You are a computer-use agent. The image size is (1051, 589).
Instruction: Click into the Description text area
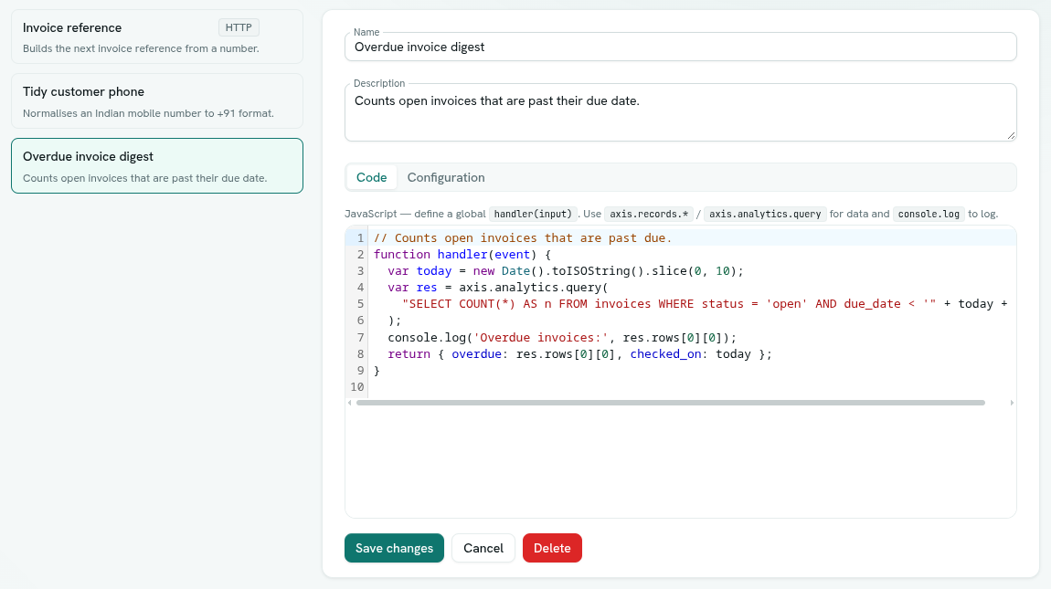680,112
